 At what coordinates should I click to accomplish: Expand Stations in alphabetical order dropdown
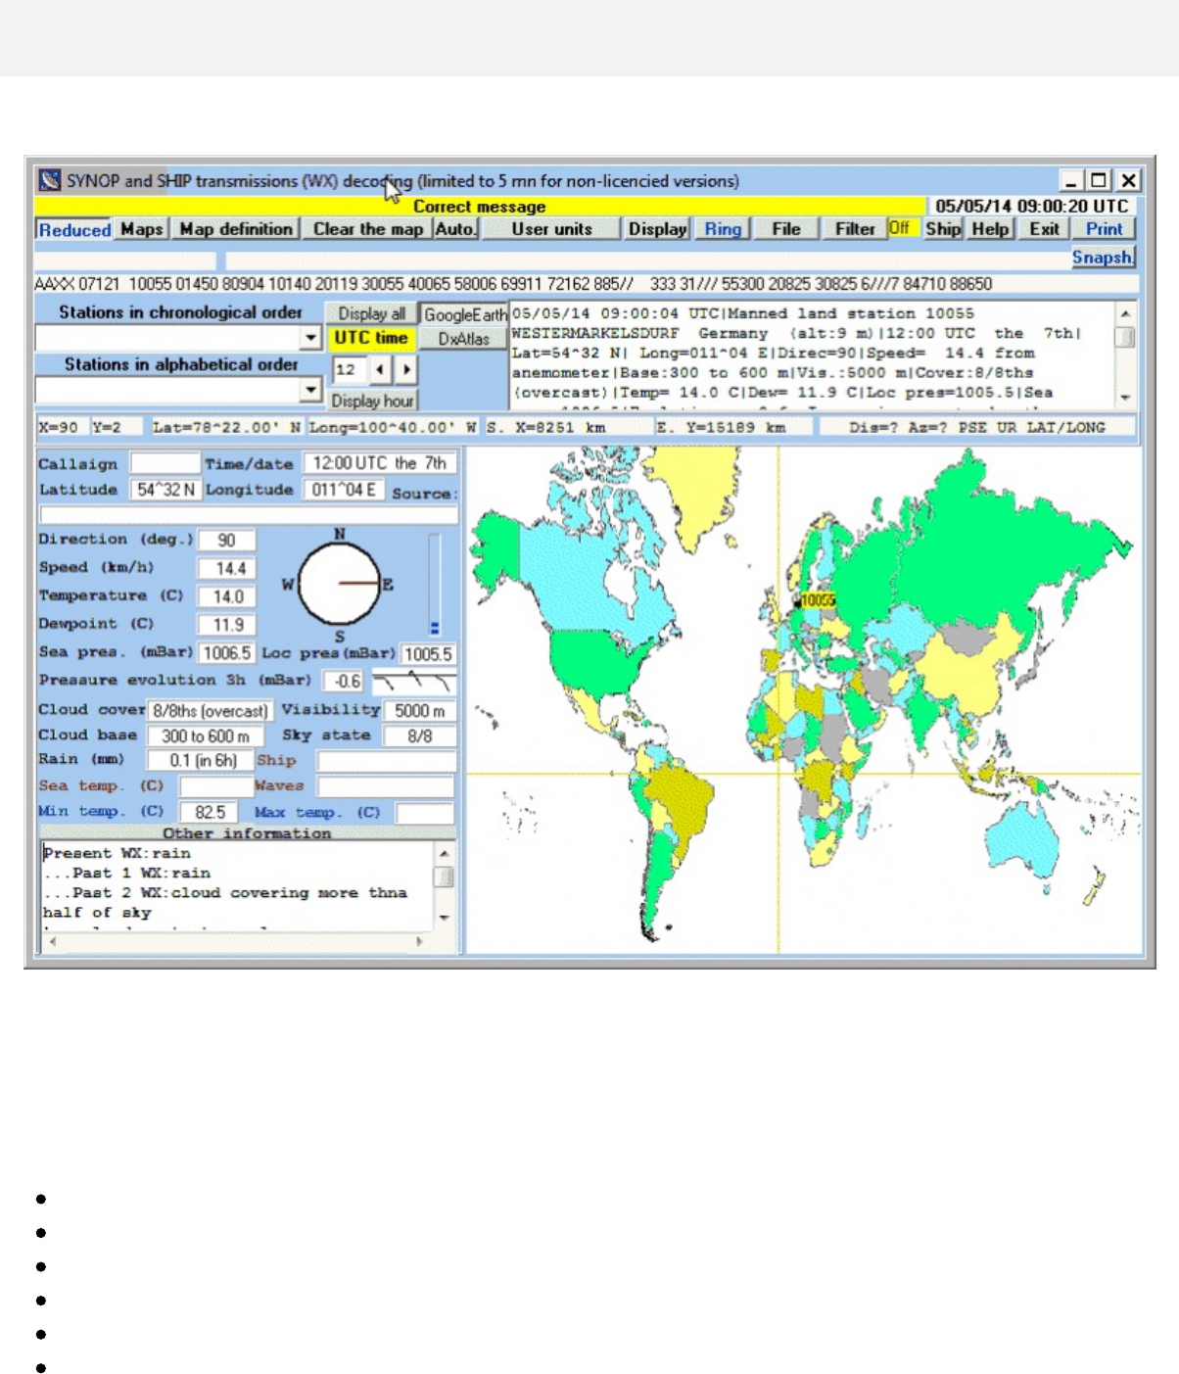click(x=310, y=390)
